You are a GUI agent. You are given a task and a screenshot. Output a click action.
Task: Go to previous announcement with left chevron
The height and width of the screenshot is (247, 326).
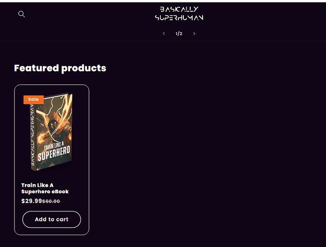(x=164, y=34)
